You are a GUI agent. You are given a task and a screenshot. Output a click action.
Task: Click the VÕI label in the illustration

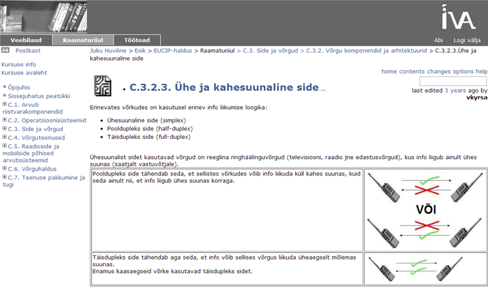tap(426, 210)
